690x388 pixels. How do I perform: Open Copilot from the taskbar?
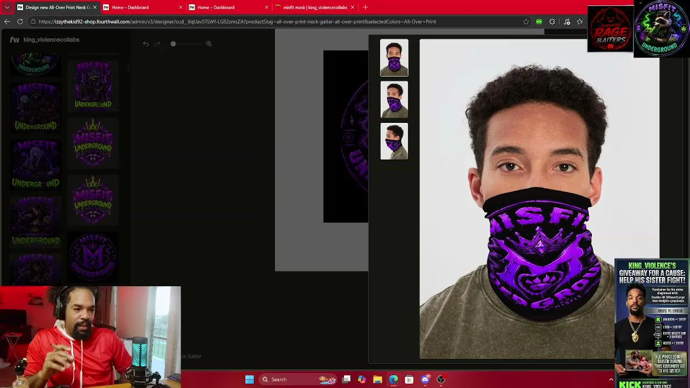coord(362,379)
